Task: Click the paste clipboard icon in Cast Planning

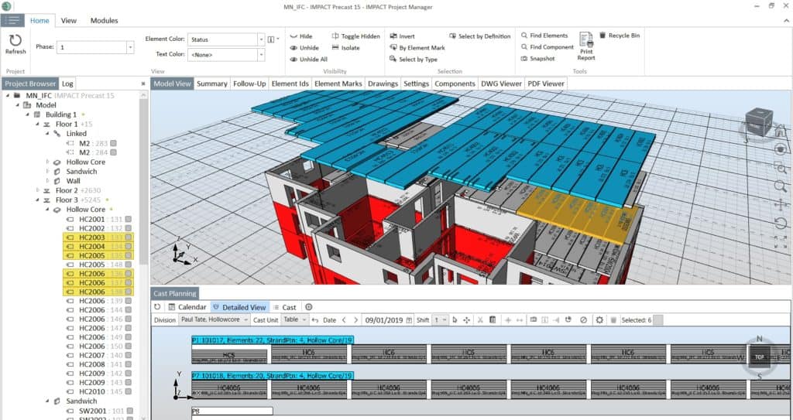Action: tap(493, 320)
